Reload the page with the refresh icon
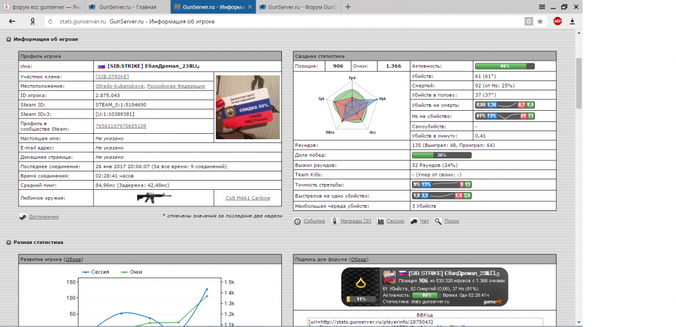The height and width of the screenshot is (327, 676). pos(50,21)
